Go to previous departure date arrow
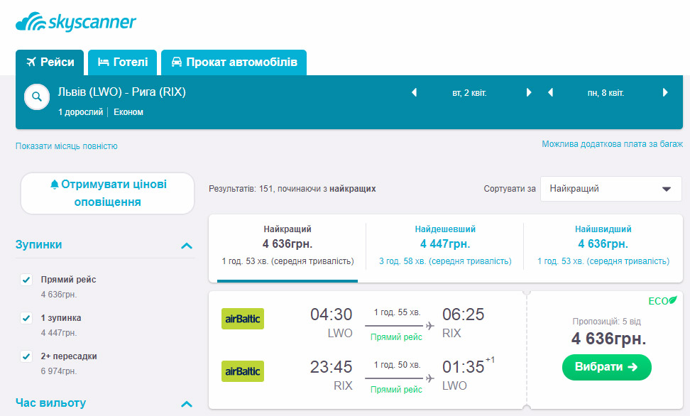Image resolution: width=690 pixels, height=416 pixels. point(414,92)
